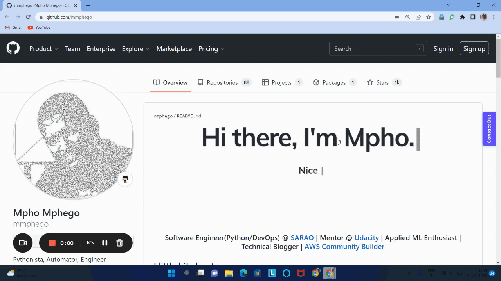Screen dimensions: 501x281
Task: Open the profile avatar image
Action: 74,140
